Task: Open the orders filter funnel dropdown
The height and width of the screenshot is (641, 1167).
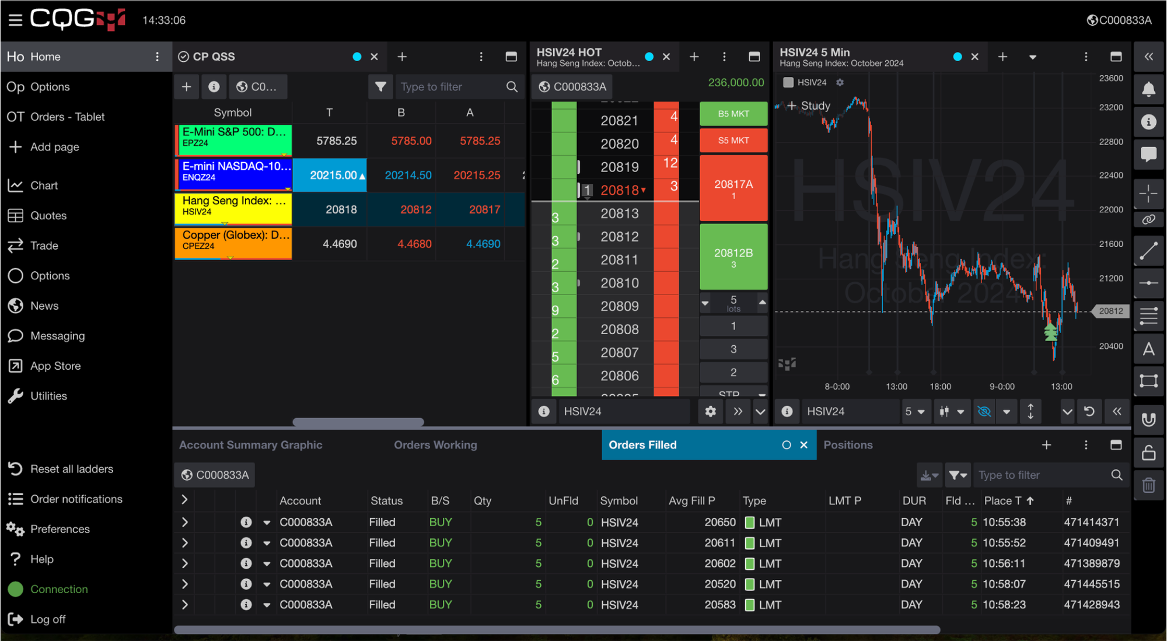Action: (958, 475)
